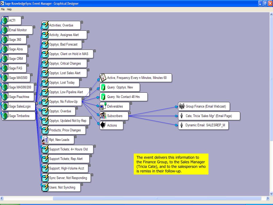
Task: Open the File menu
Action: tap(3, 9)
